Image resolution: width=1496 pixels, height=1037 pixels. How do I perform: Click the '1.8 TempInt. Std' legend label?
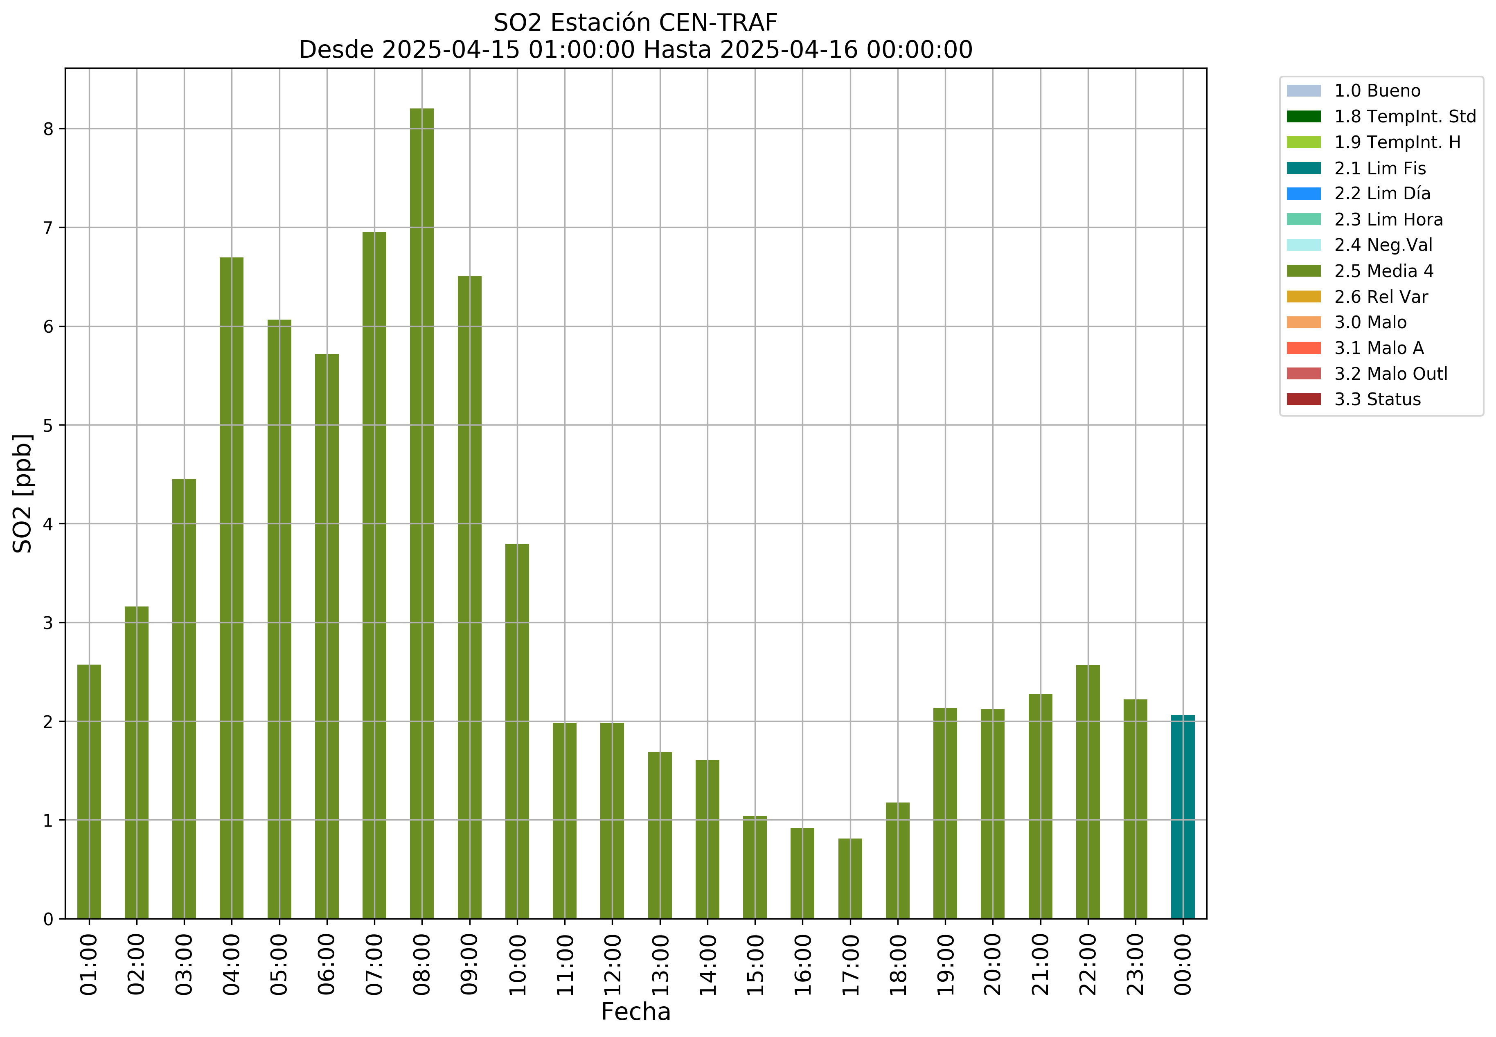coord(1405,117)
